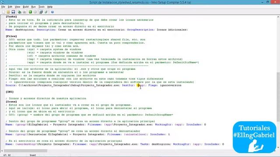Click the Stop Compile toolbar icon
Viewport: 280px width, 157px height.
point(24,12)
